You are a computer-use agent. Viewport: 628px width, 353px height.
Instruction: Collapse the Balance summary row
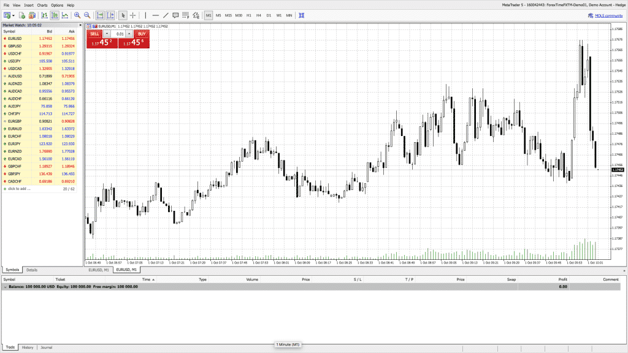pyautogui.click(x=6, y=286)
